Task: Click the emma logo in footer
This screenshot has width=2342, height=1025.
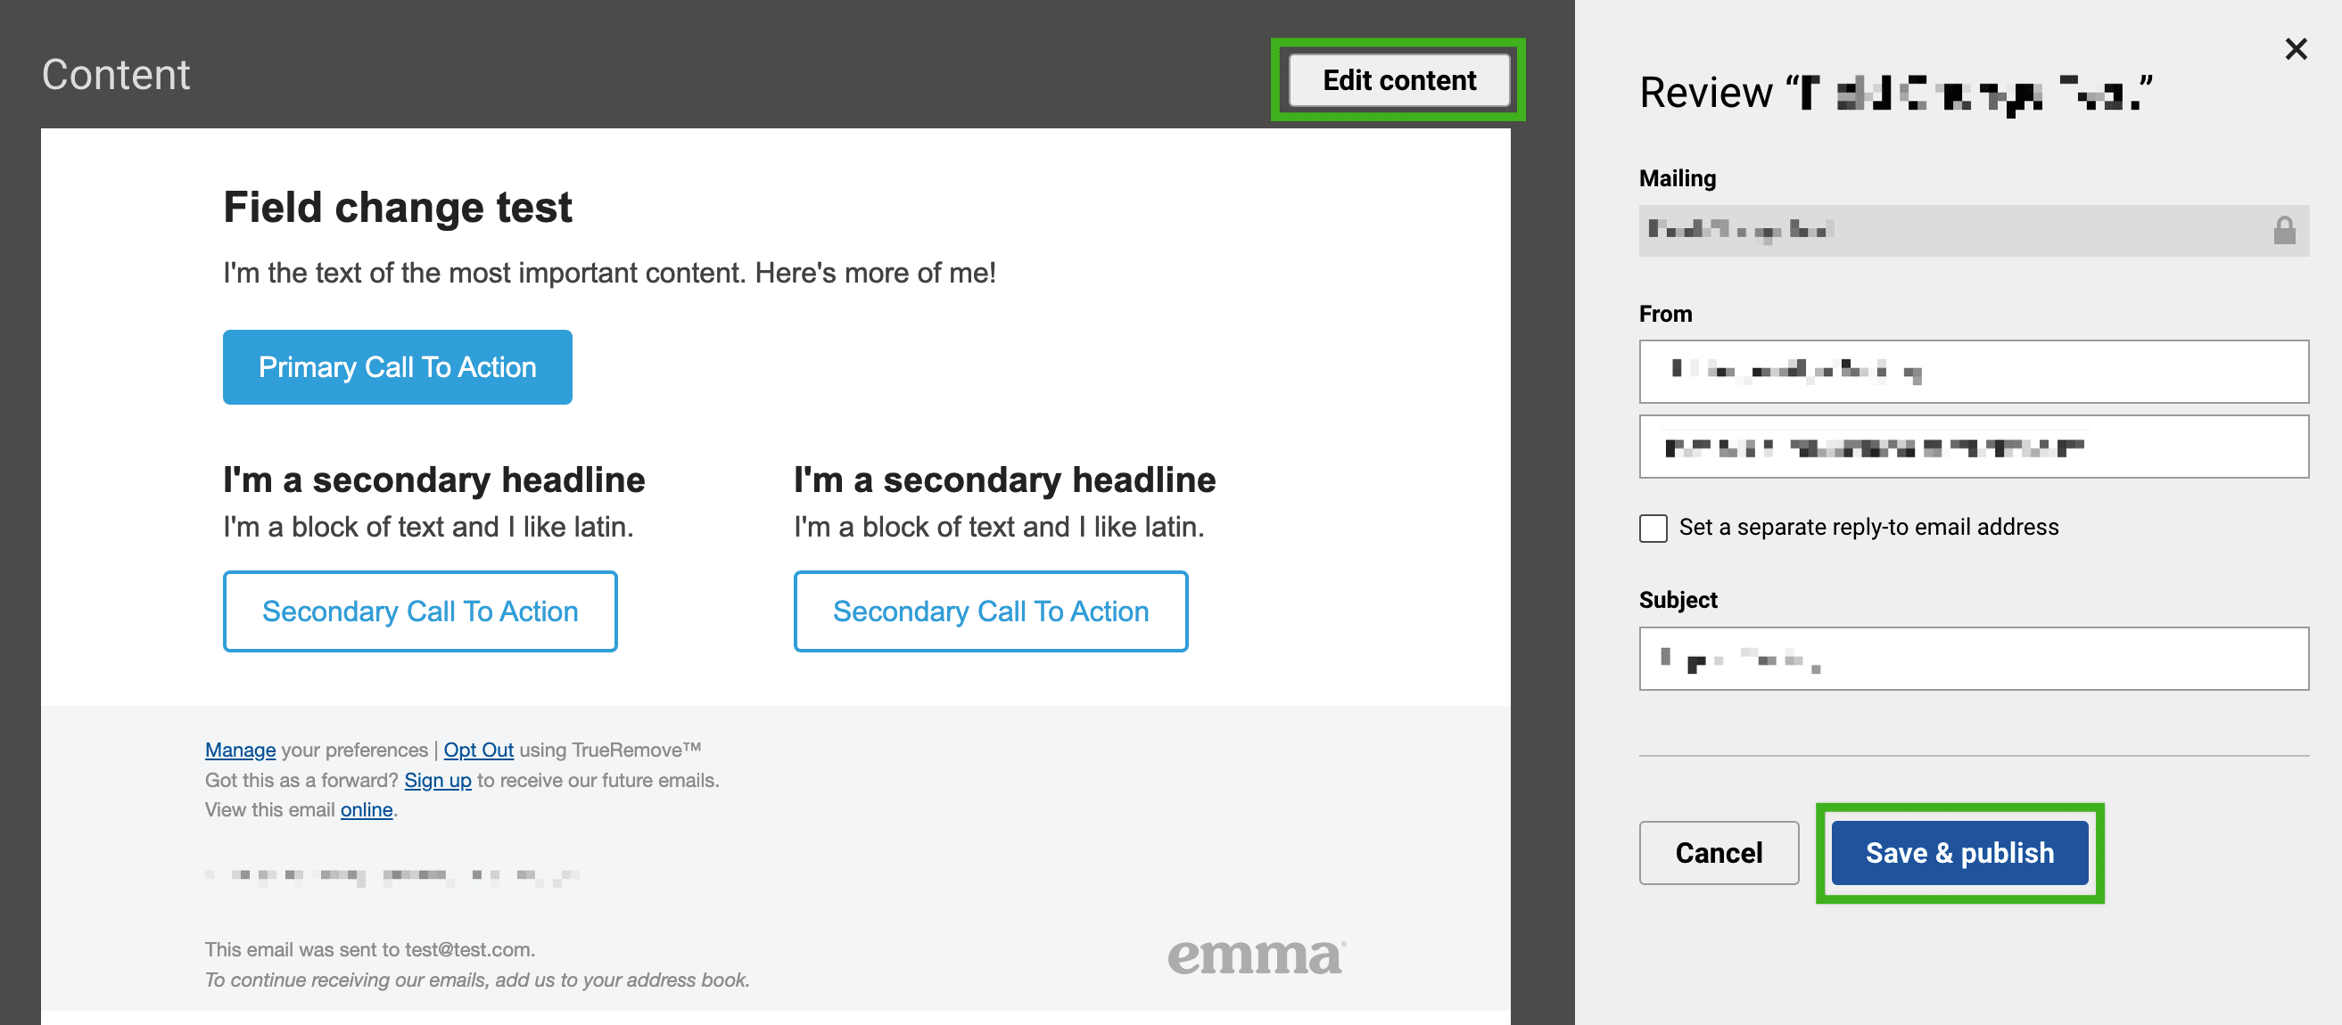Action: [x=1256, y=956]
